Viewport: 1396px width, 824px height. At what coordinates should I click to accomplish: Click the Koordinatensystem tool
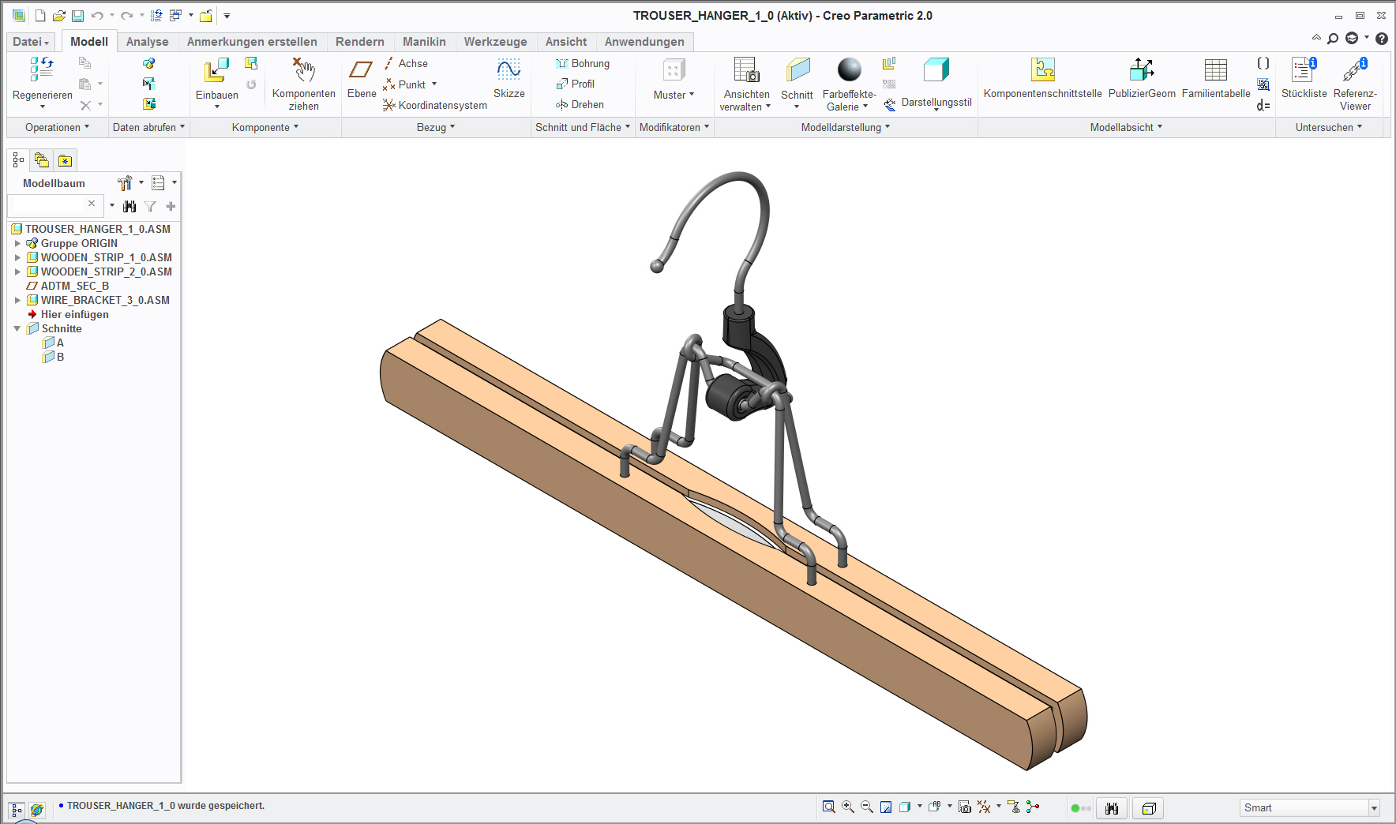(x=435, y=105)
